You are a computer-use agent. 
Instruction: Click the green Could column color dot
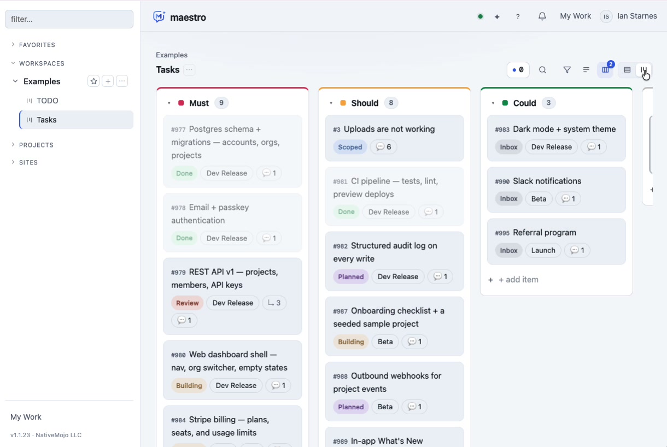(505, 103)
